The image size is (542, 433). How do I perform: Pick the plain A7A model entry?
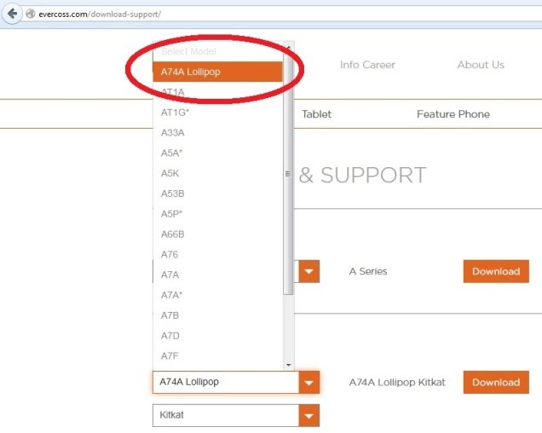coord(218,275)
